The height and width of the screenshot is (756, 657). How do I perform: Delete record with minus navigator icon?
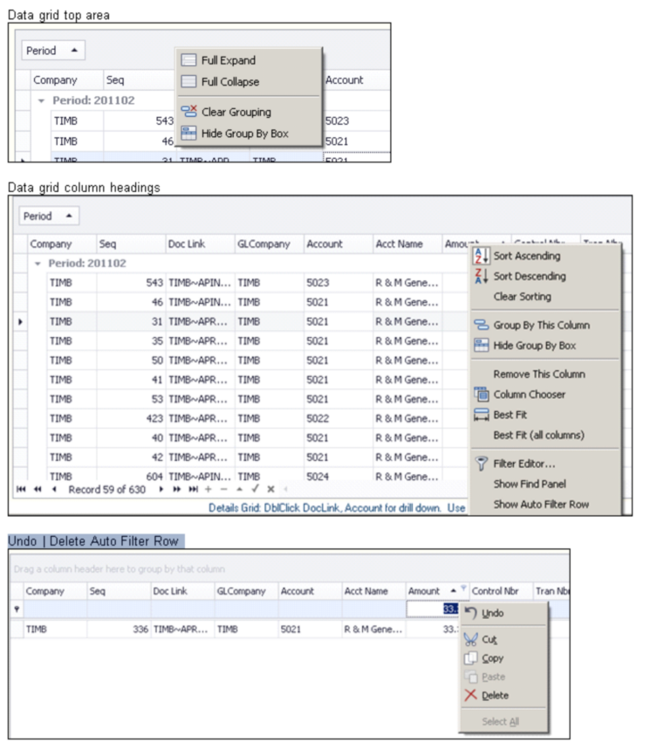tap(223, 489)
